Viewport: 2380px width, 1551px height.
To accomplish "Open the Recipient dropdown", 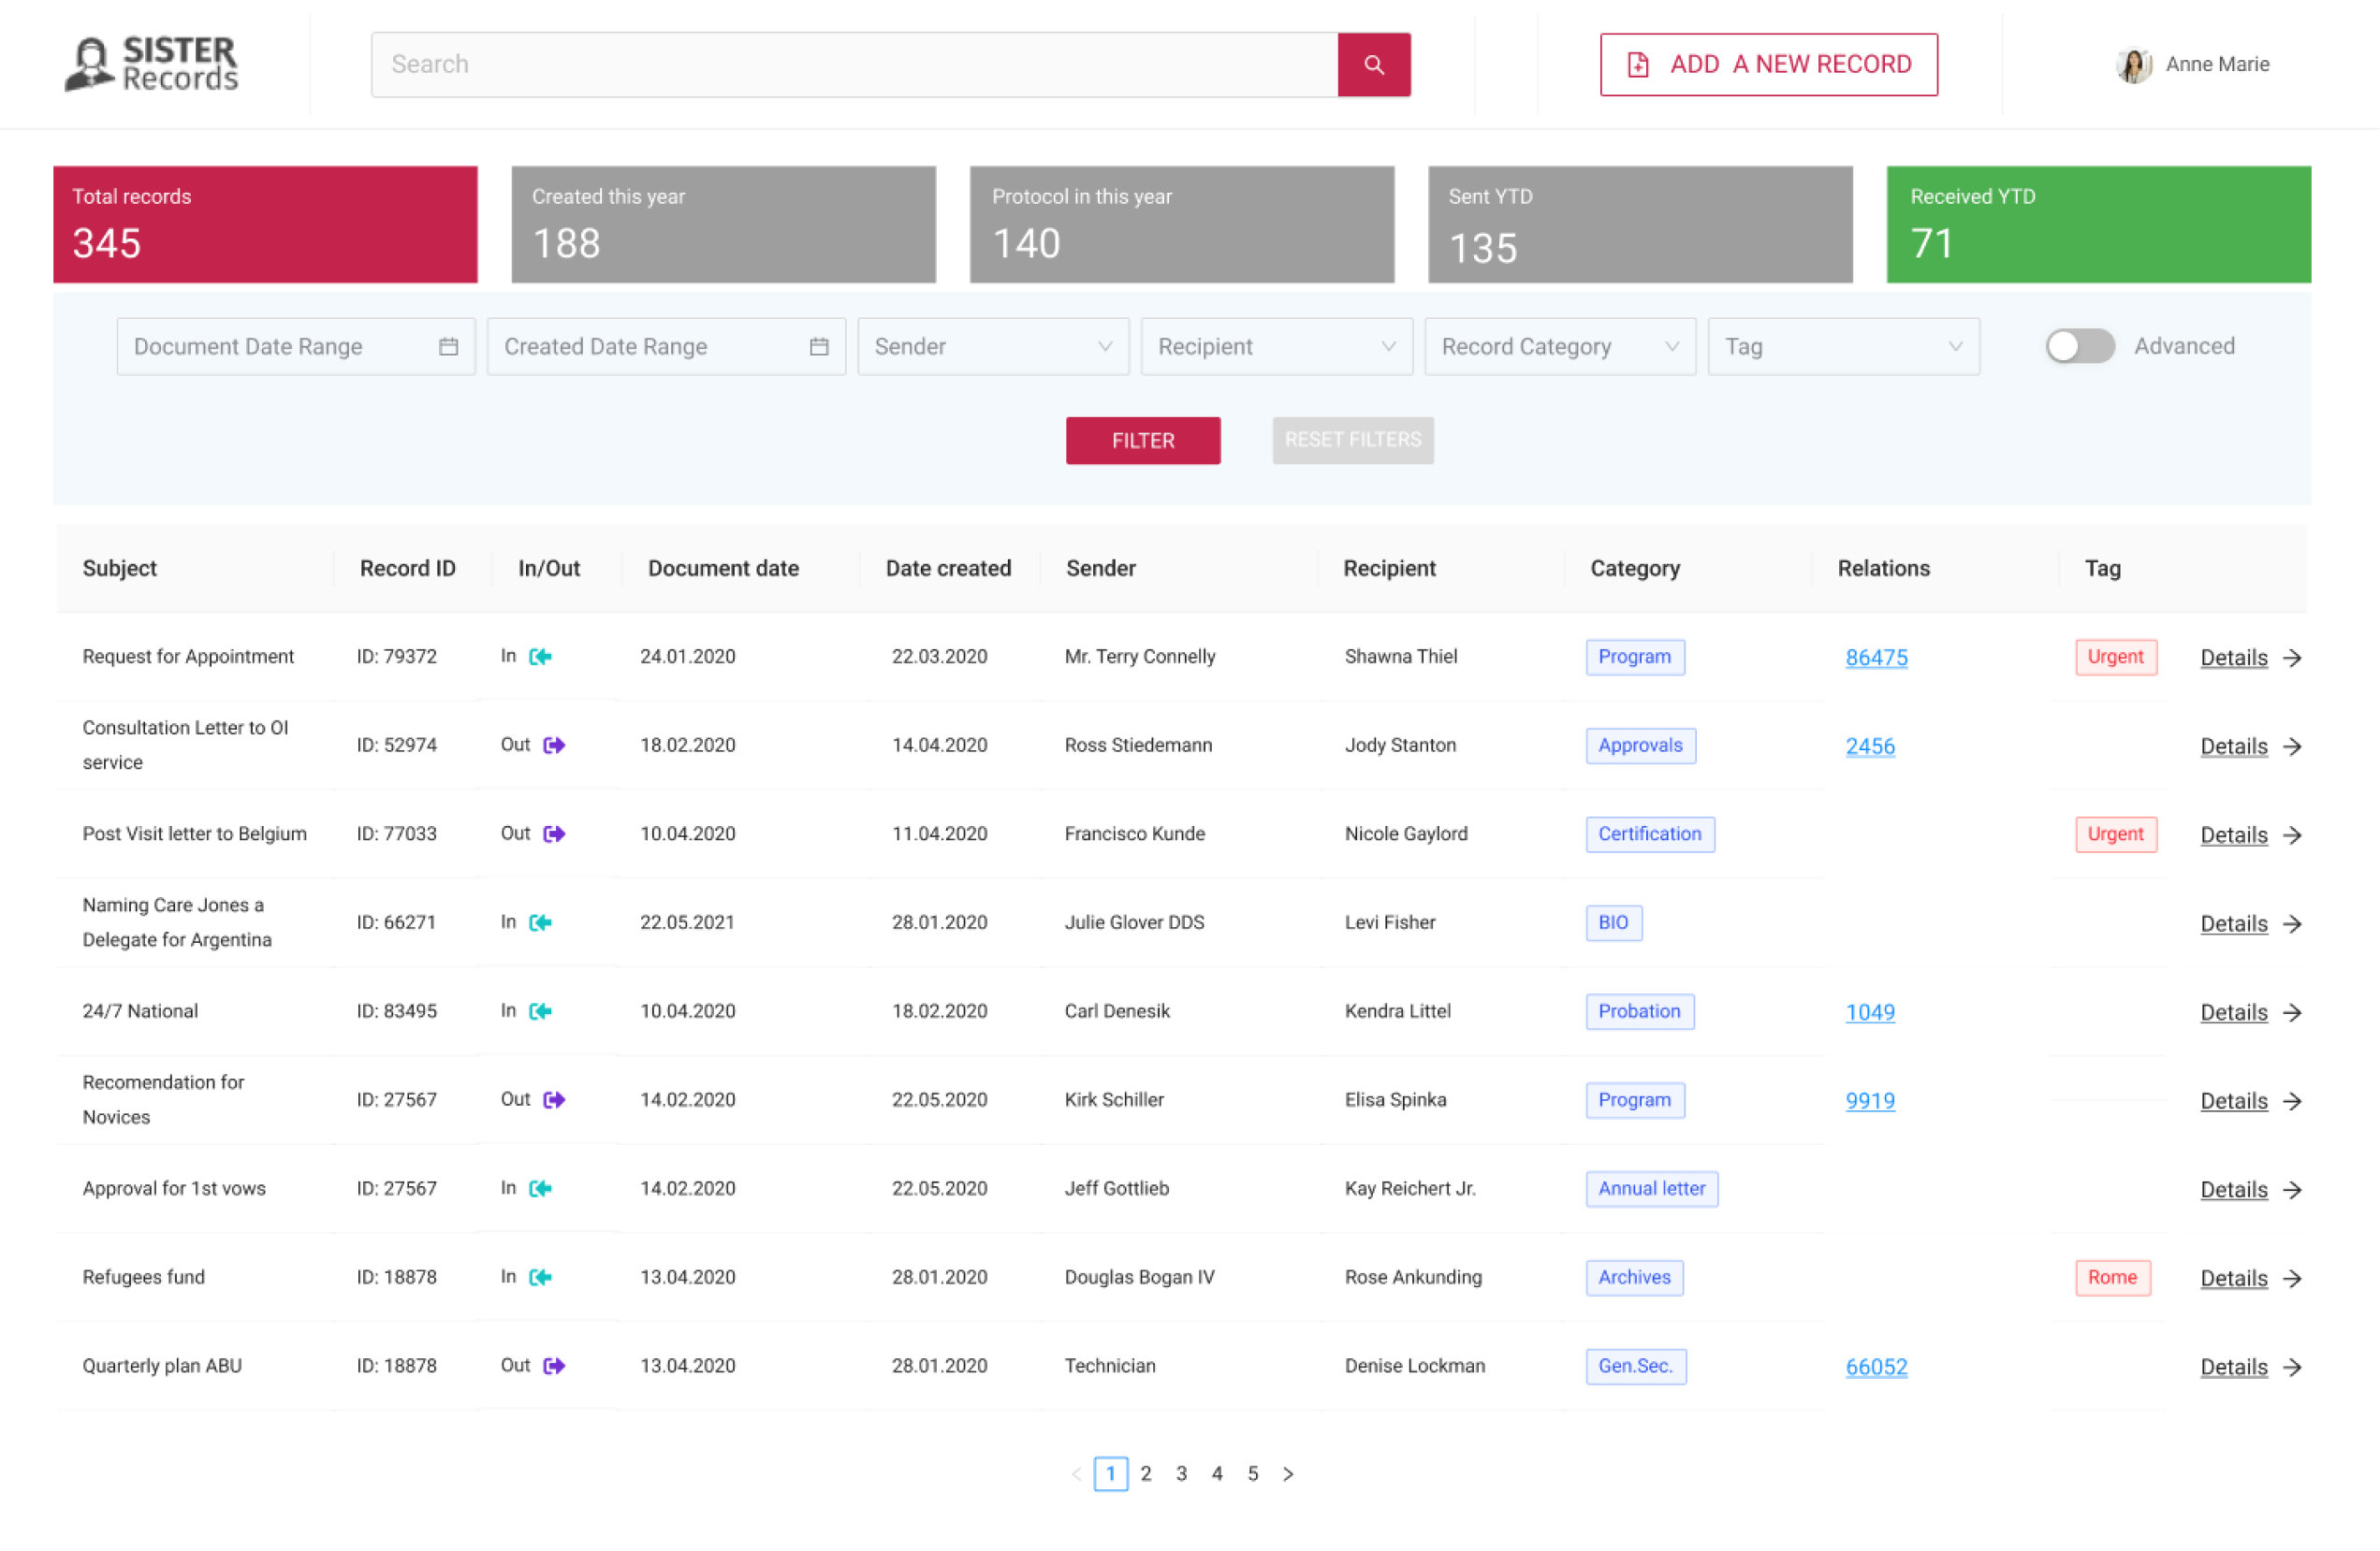I will [x=1275, y=346].
